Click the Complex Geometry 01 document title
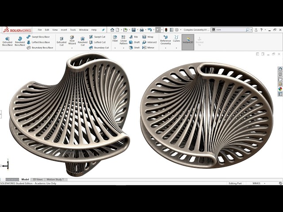This screenshot has height=212, width=283. point(196,30)
